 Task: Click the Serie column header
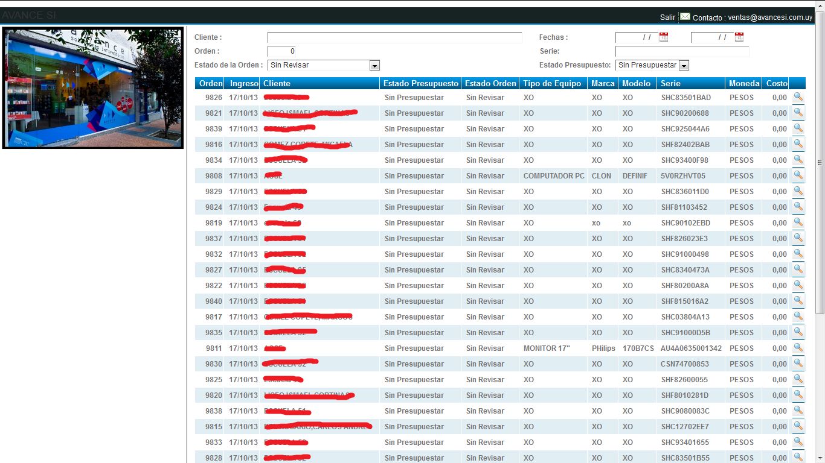click(x=670, y=83)
